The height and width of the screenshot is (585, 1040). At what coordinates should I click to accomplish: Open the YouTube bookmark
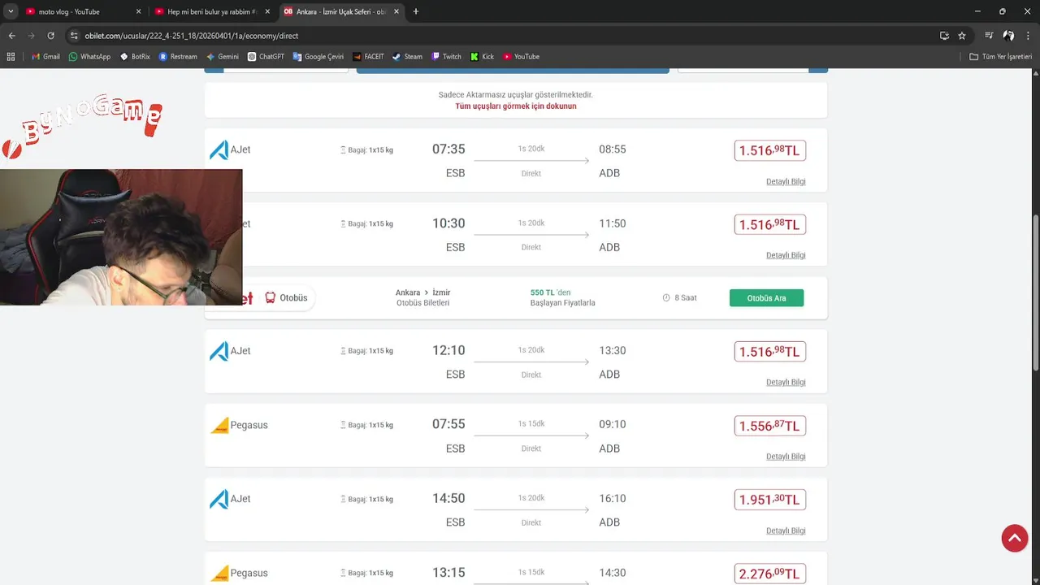521,57
